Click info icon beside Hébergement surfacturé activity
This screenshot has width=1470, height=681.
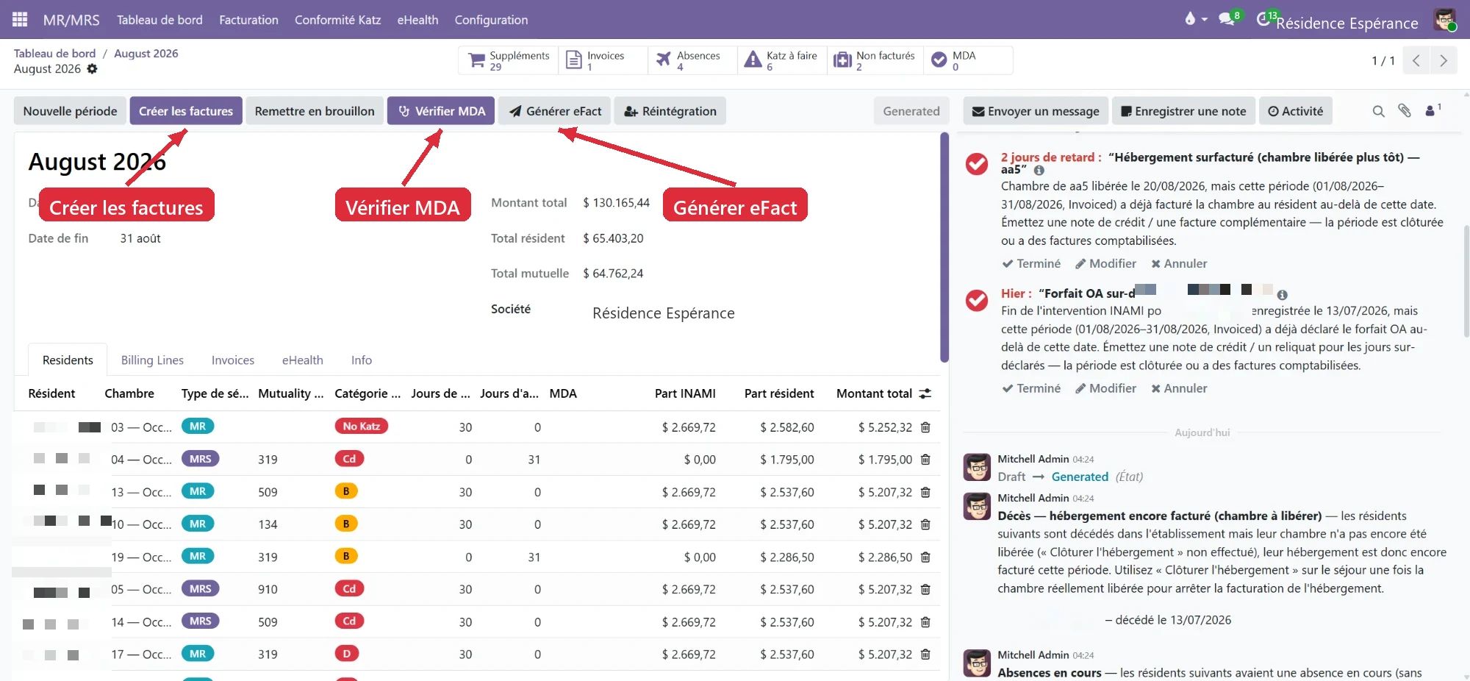1039,170
